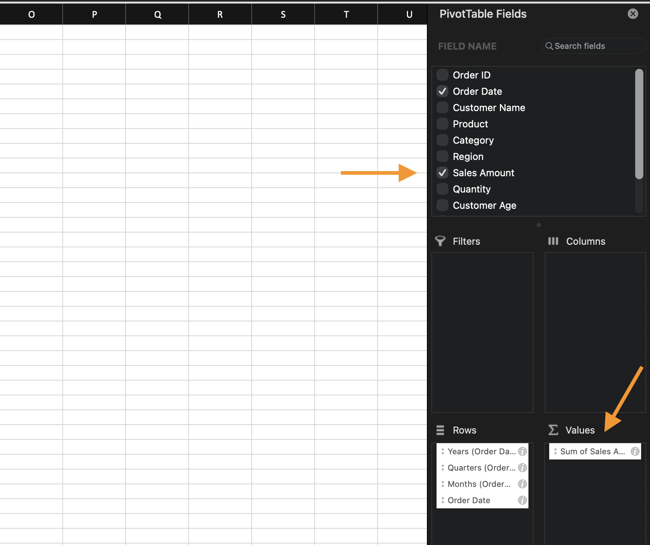Open info for Years (Order Date) row field

[x=522, y=451]
